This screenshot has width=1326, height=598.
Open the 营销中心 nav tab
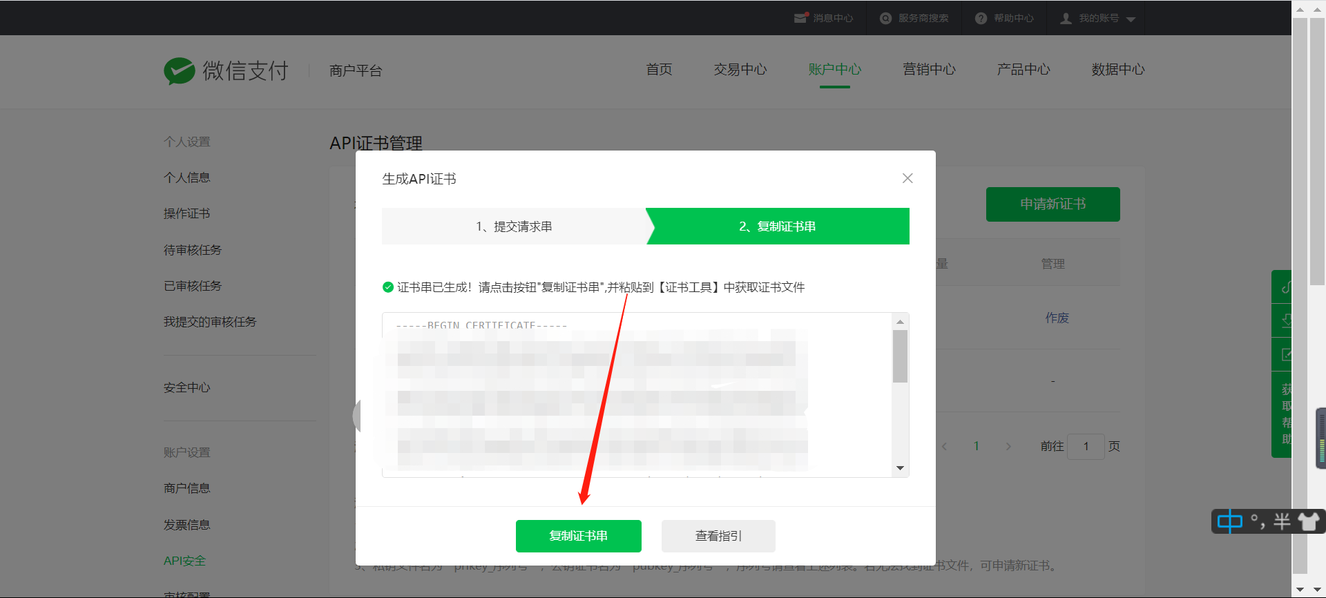coord(930,70)
